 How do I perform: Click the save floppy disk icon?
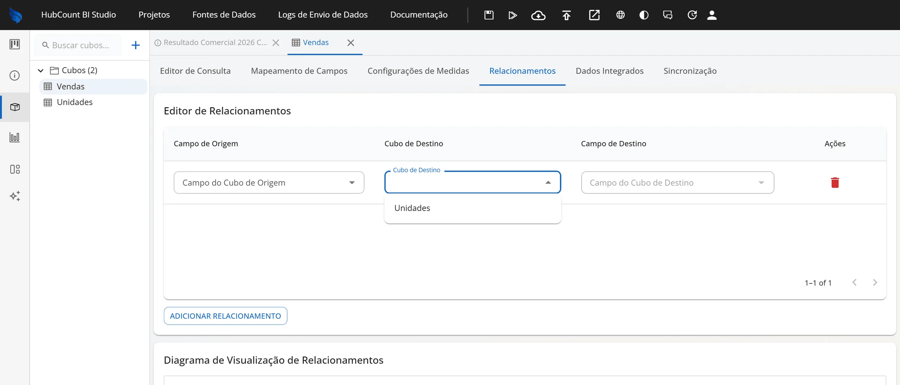coord(489,15)
